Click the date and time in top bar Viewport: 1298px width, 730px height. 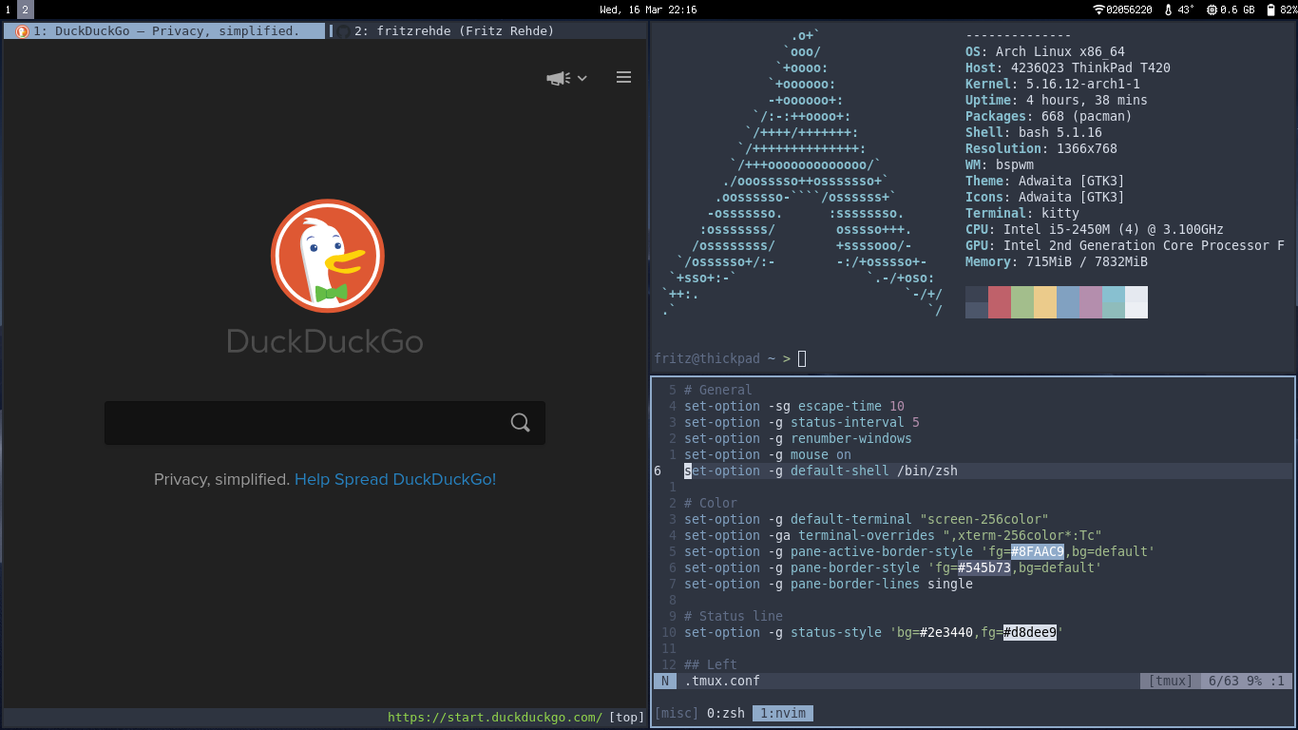[x=648, y=10]
